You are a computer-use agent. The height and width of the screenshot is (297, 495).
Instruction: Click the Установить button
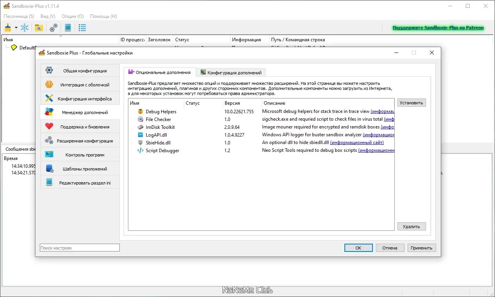412,103
